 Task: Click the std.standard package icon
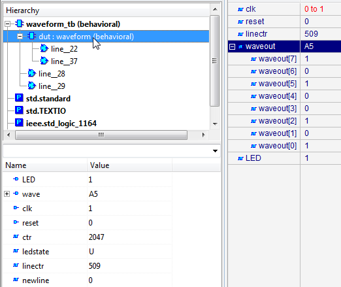(19, 97)
